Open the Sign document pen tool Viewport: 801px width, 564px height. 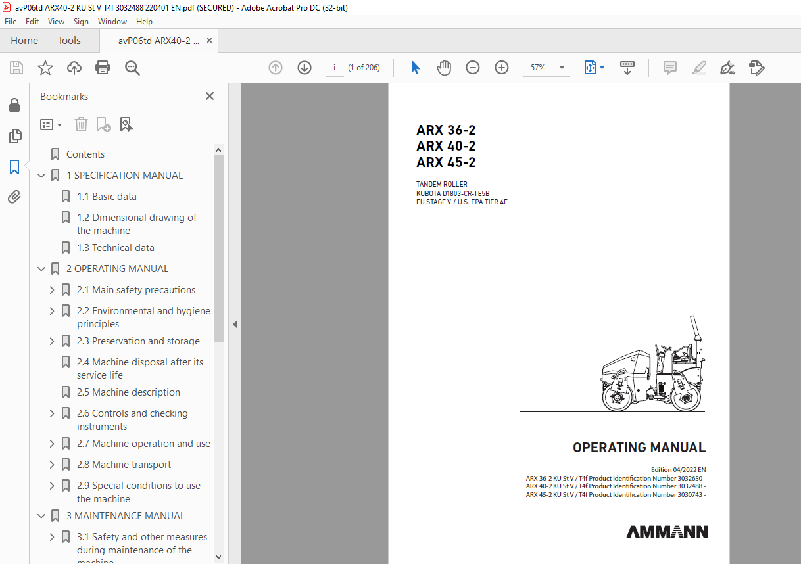click(x=727, y=68)
